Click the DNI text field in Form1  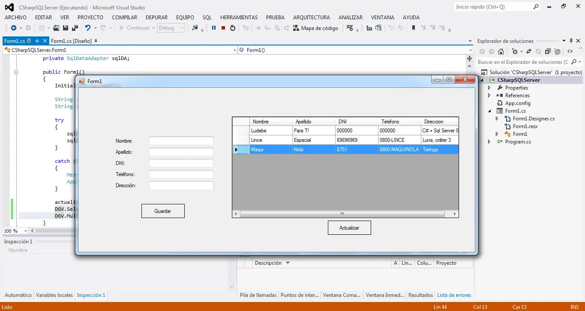pyautogui.click(x=181, y=163)
